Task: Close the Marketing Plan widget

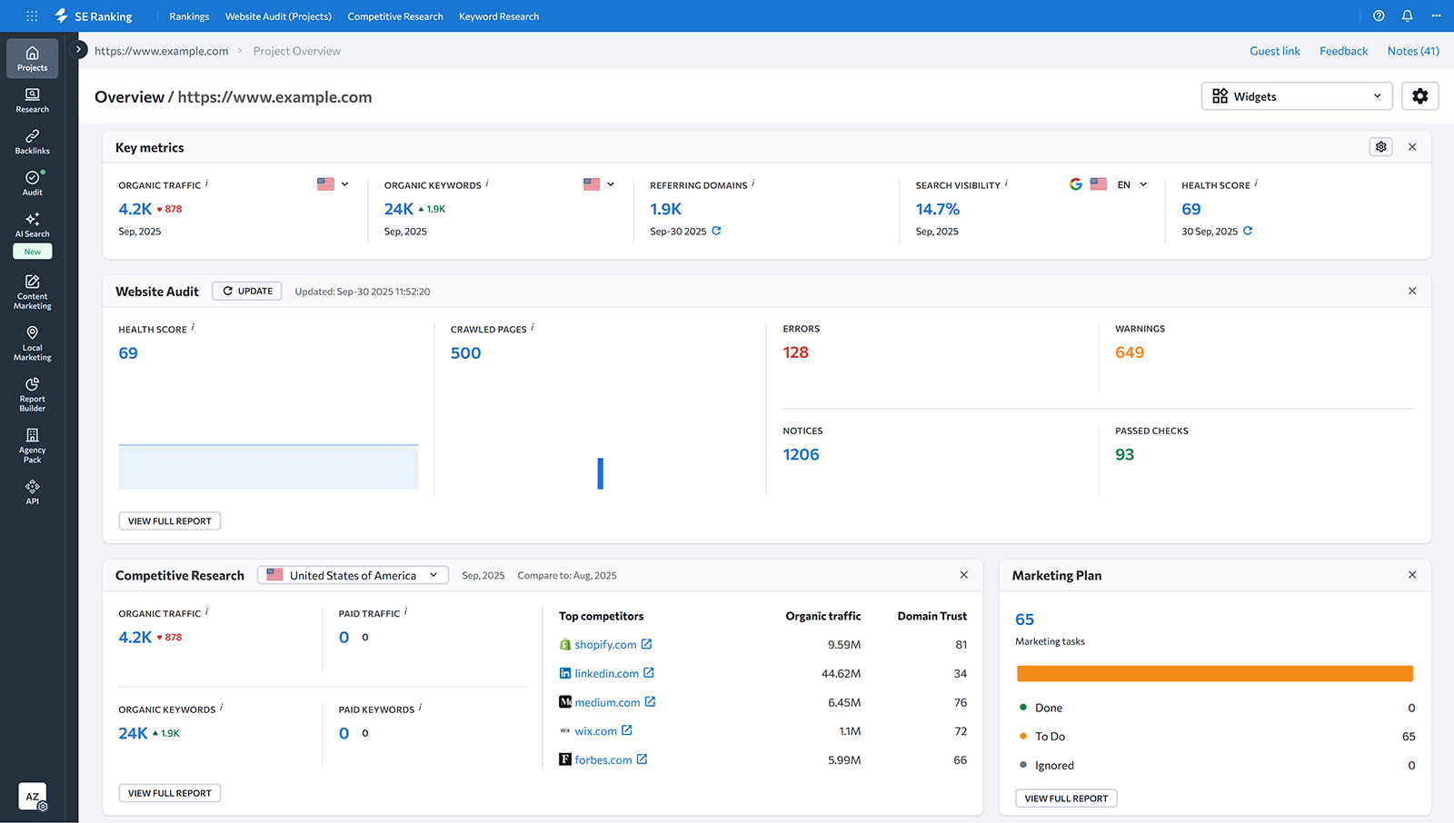Action: point(1412,574)
